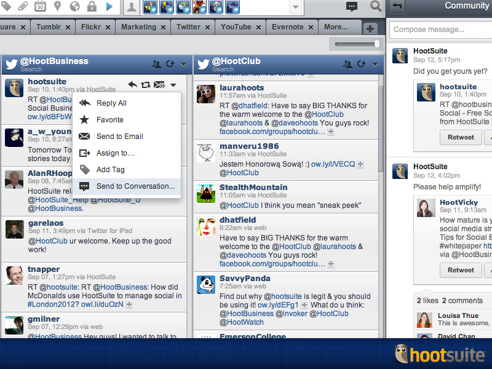The width and height of the screenshot is (492, 369).
Task: Open the More... tabs dropdown
Action: point(339,27)
